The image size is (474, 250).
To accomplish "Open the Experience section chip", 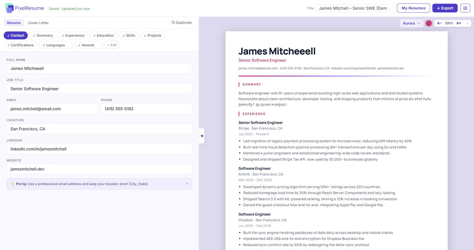I will click(73, 36).
